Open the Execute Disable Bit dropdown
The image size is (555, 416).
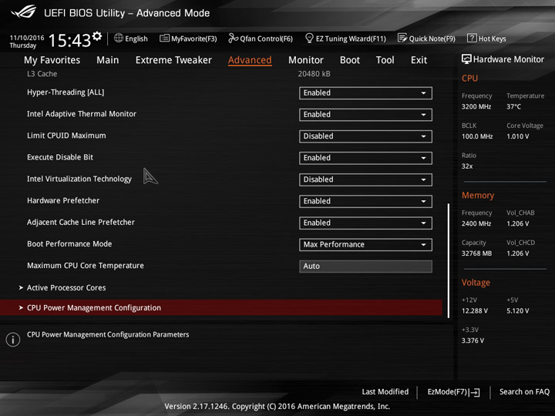click(365, 158)
